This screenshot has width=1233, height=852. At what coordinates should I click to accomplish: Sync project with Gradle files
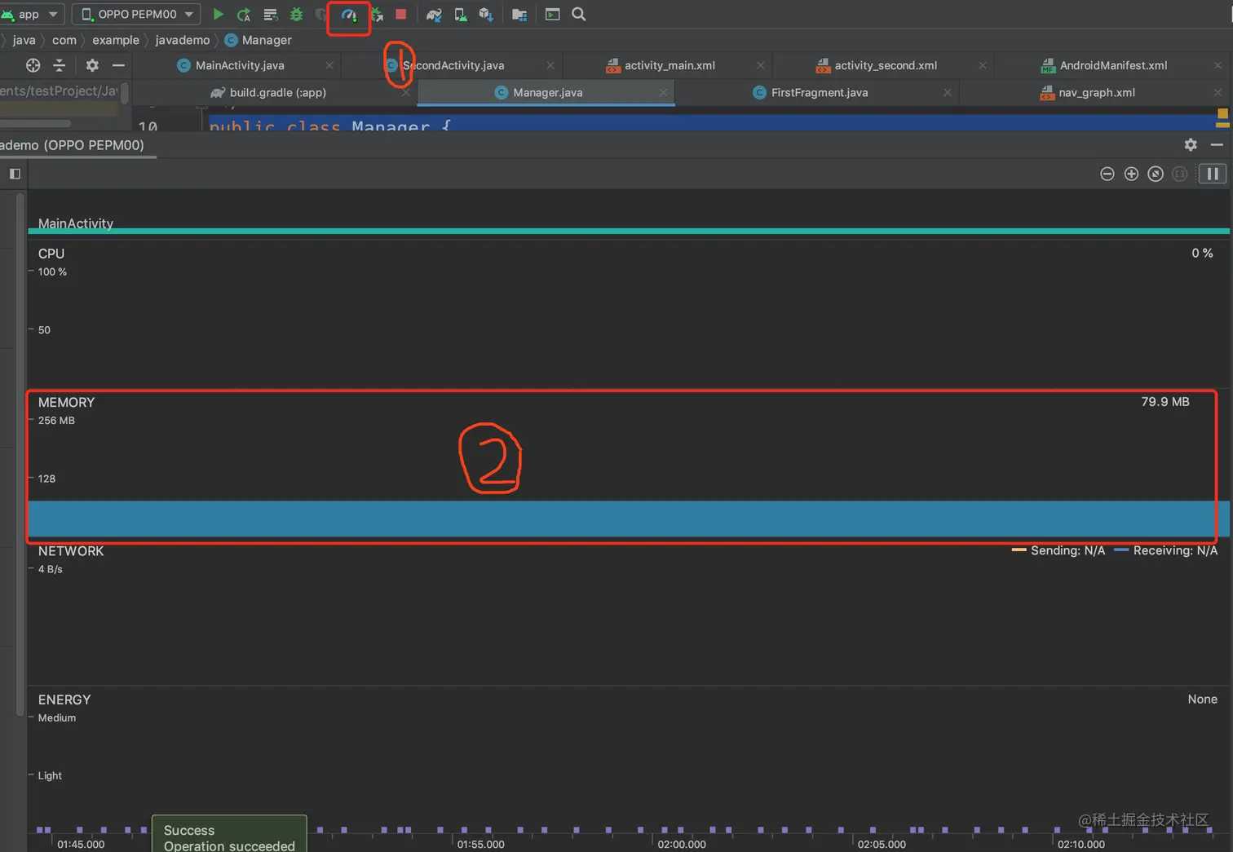434,14
